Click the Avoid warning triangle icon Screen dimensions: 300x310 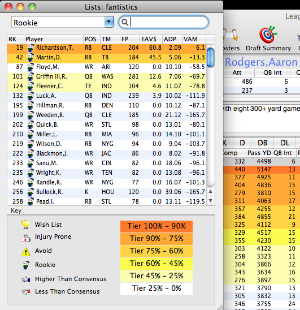26,252
